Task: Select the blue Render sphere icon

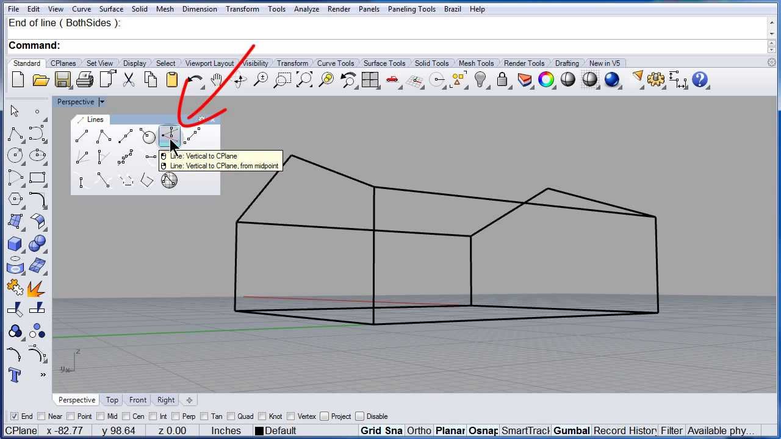Action: [x=611, y=80]
